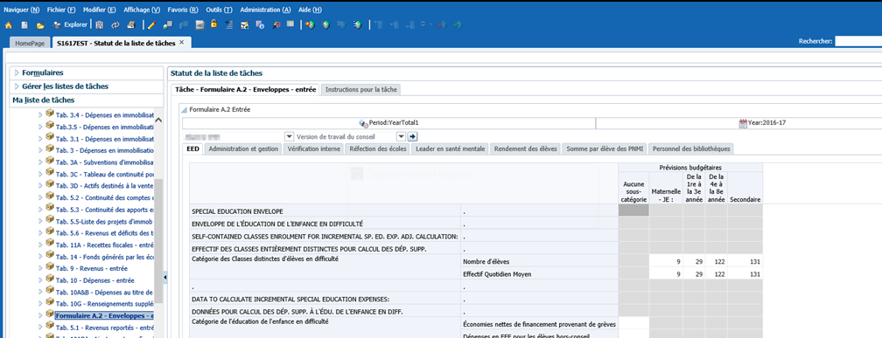This screenshot has width=882, height=338.
Task: Click the globe adjust toolbar icon next to pencil
Action: pos(167,25)
